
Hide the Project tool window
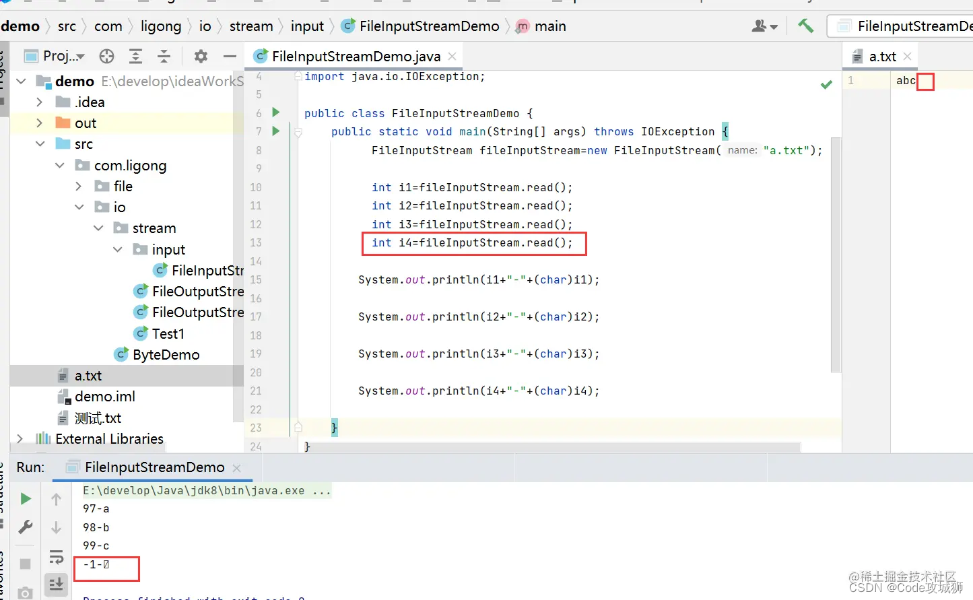(x=230, y=57)
